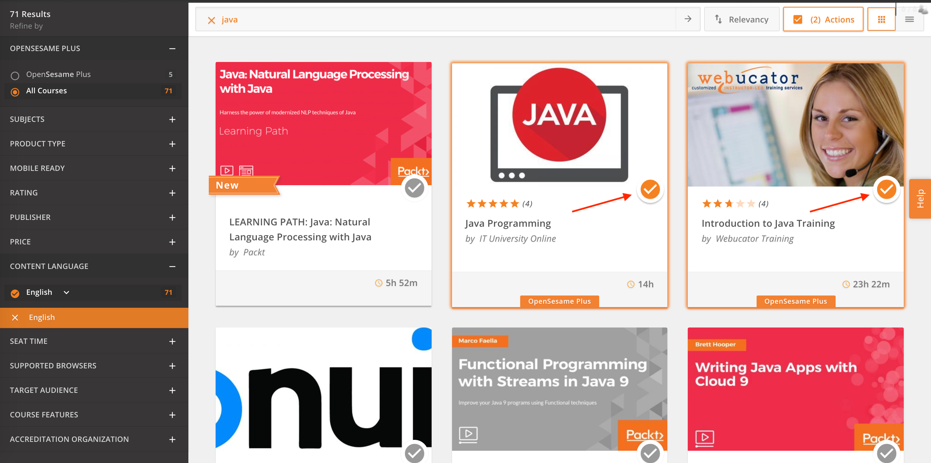Image resolution: width=931 pixels, height=463 pixels.
Task: Clear the java search term X icon
Action: pos(212,20)
